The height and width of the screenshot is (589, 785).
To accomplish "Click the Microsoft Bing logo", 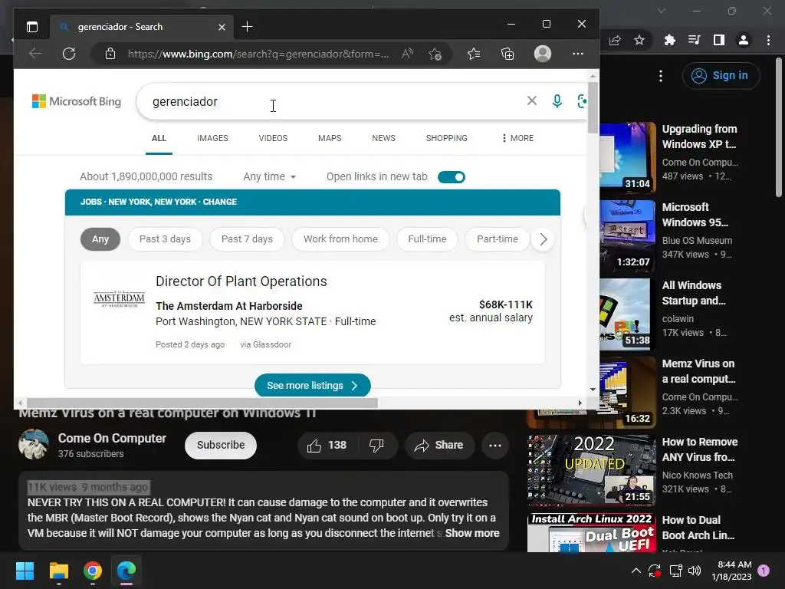I will coord(77,101).
